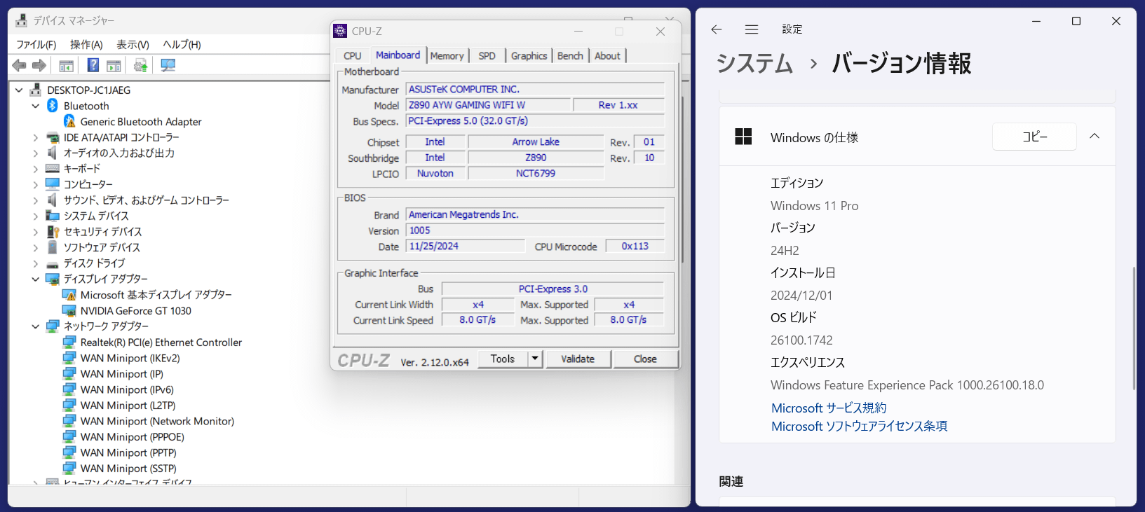Click the update driver icon with green arrow

[140, 66]
